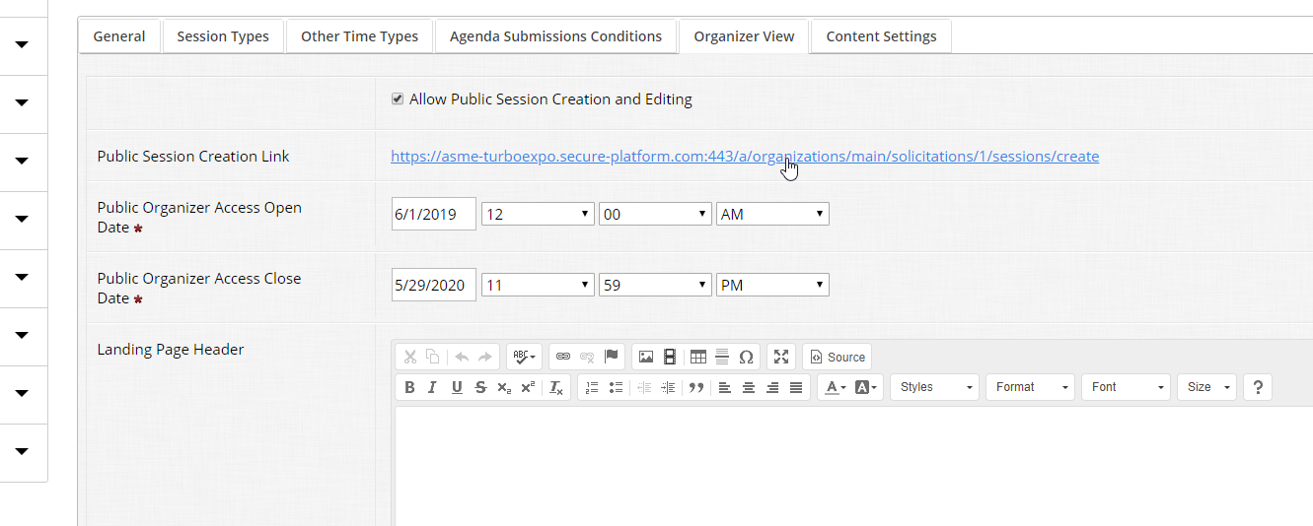The width and height of the screenshot is (1313, 526).
Task: Insert a special character with Omega icon
Action: [747, 358]
